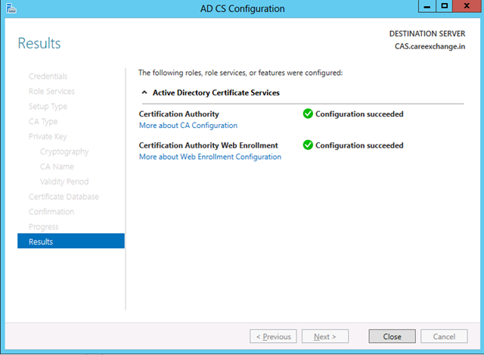484x355 pixels.
Task: Select CA Type step in sidebar
Action: click(x=43, y=121)
